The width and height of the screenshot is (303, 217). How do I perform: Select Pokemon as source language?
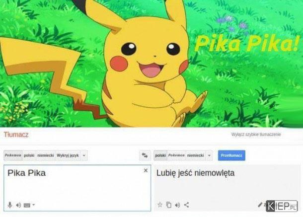click(x=13, y=155)
